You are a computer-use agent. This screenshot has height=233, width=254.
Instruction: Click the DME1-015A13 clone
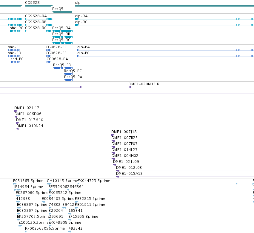point(185,177)
